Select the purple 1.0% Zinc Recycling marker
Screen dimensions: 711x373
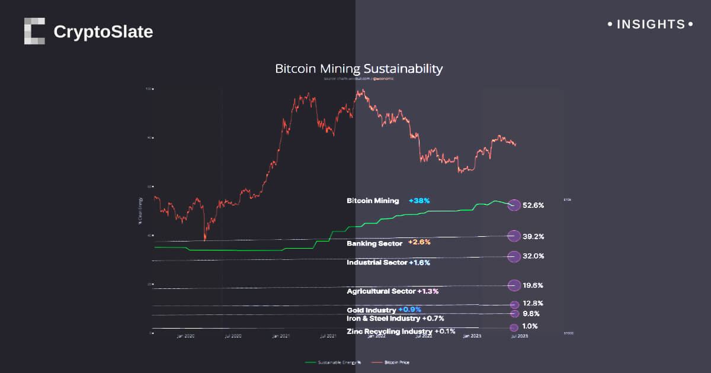514,327
